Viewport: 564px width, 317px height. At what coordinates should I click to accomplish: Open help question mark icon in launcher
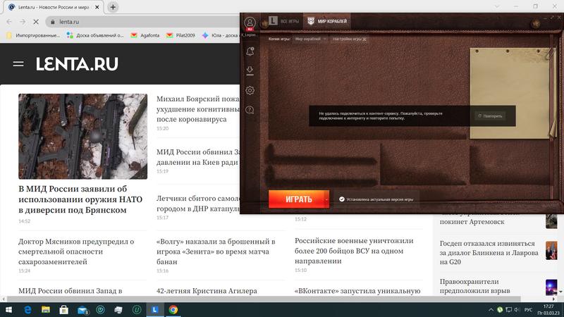point(250,110)
